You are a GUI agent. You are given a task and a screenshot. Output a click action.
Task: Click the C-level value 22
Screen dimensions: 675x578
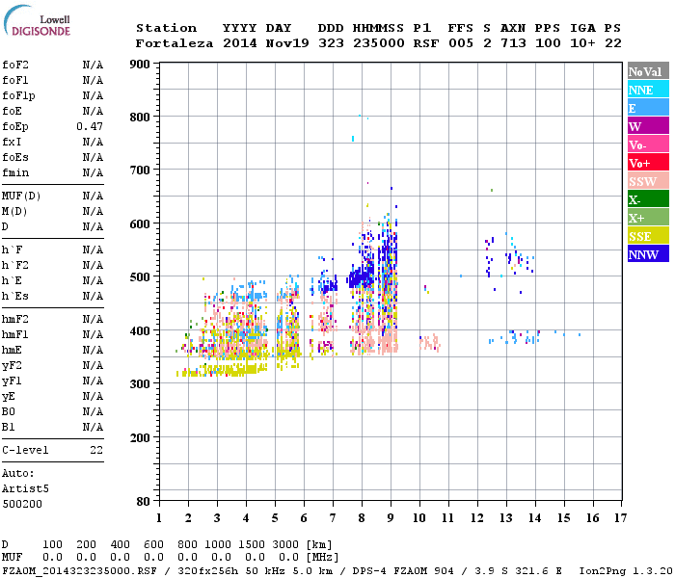click(x=96, y=450)
